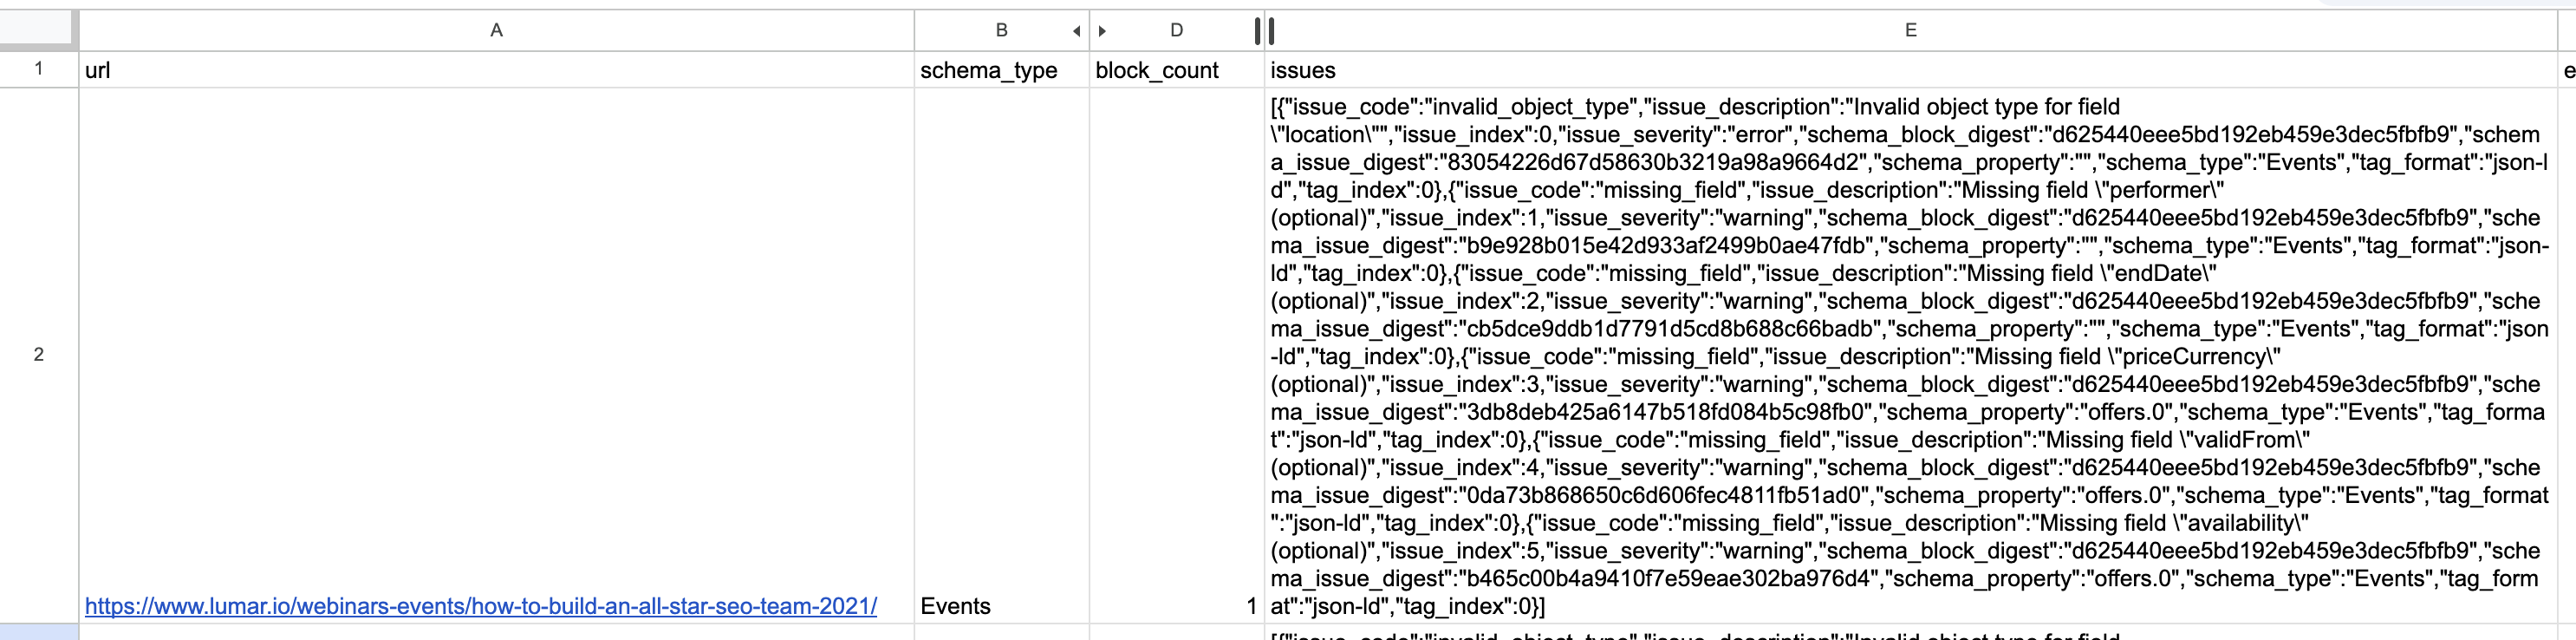
Task: Select column D header
Action: point(1177,31)
